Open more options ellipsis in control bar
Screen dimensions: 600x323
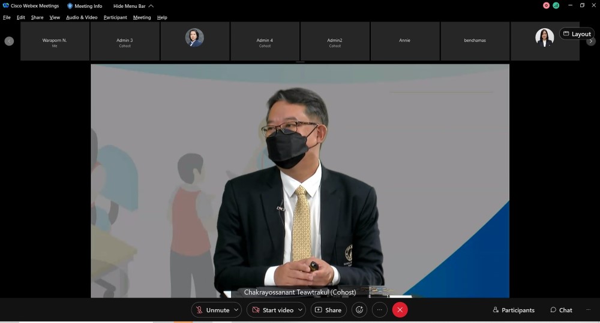[379, 310]
